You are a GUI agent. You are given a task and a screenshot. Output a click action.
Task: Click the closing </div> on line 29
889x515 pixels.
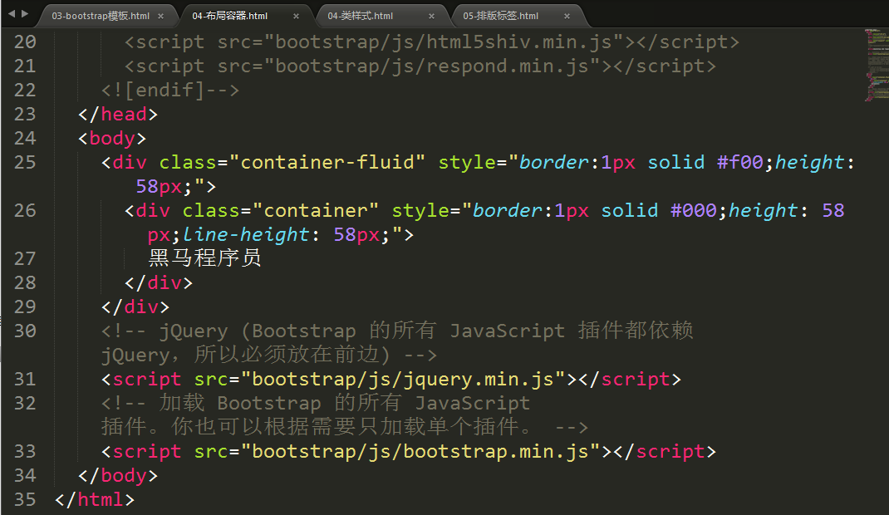[x=135, y=307]
